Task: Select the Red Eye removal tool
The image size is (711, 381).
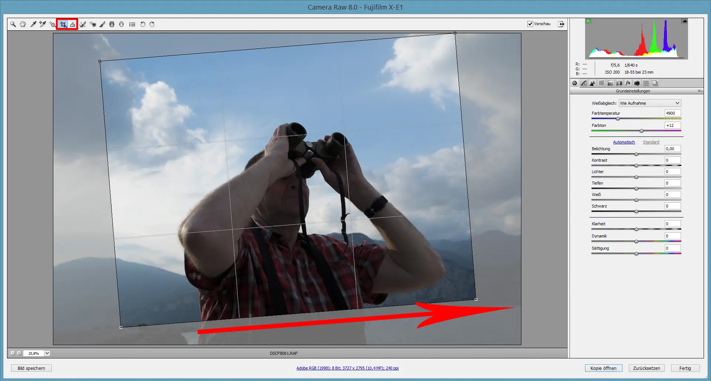Action: [92, 24]
